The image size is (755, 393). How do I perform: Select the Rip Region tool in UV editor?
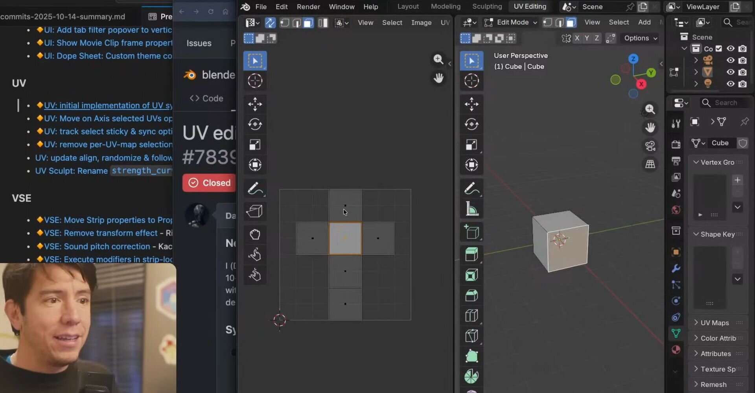tap(254, 211)
